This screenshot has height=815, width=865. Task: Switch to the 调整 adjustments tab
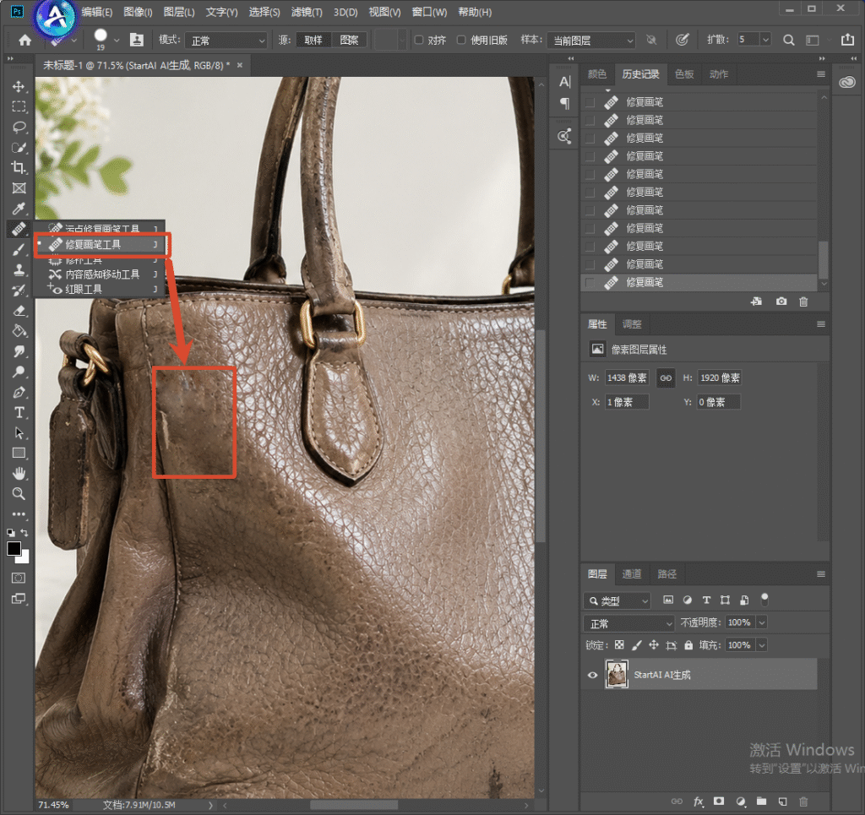click(x=632, y=324)
